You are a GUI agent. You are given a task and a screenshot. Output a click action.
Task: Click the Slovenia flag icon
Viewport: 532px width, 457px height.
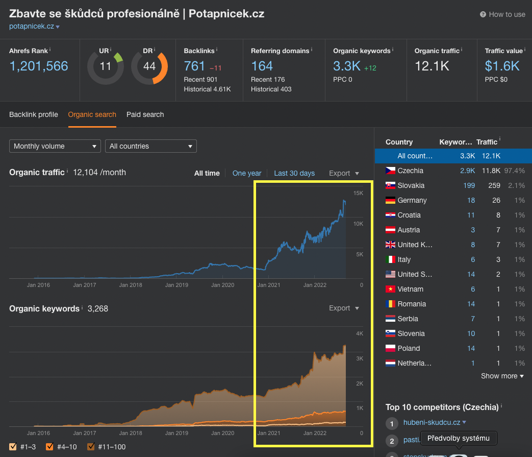pyautogui.click(x=390, y=333)
